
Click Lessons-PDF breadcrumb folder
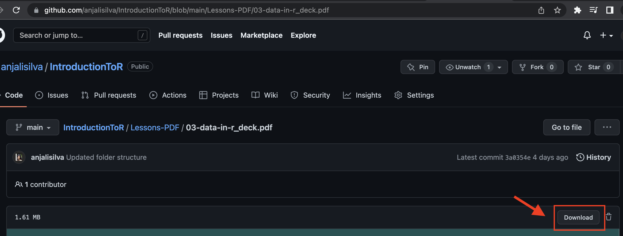(x=155, y=128)
